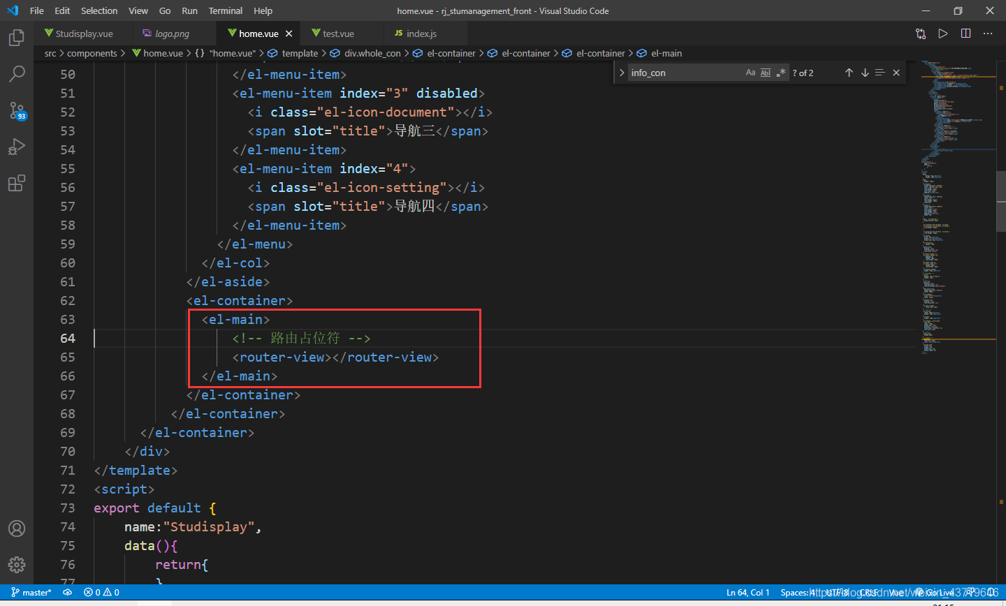The height and width of the screenshot is (606, 1006).
Task: Click the src breadcrumb
Action: tap(50, 53)
